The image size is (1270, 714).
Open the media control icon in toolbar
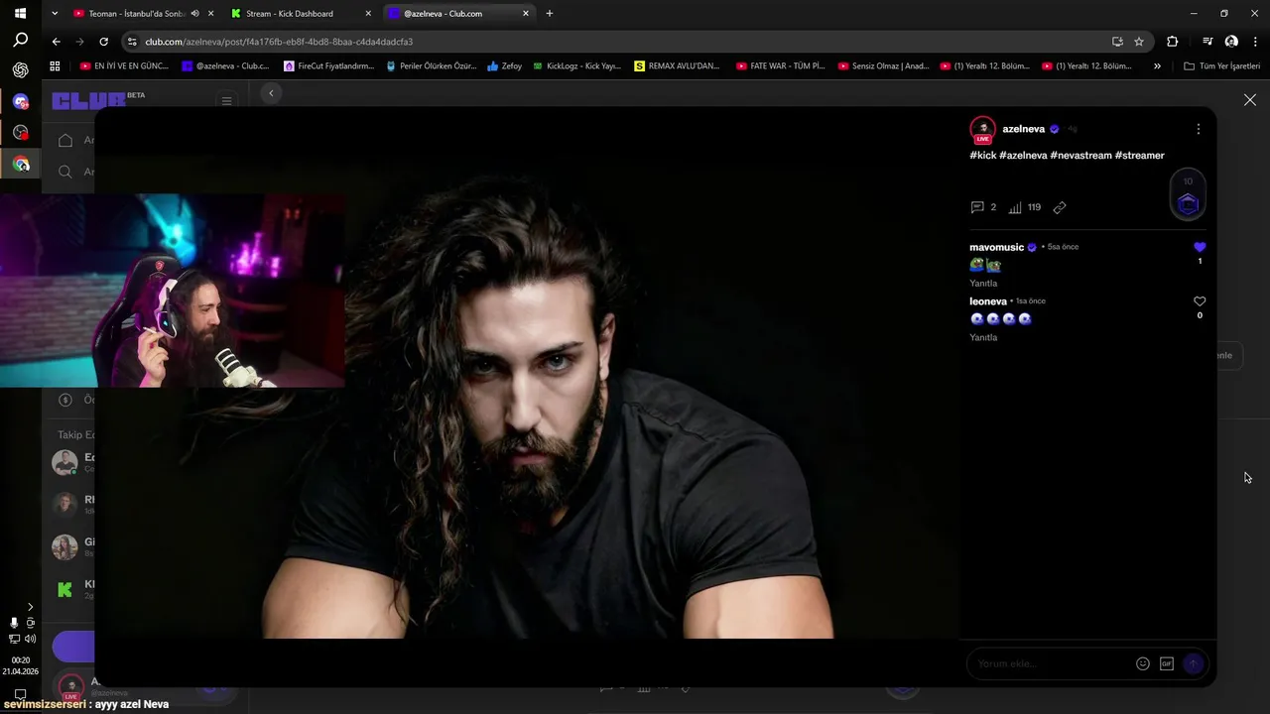tap(1207, 42)
